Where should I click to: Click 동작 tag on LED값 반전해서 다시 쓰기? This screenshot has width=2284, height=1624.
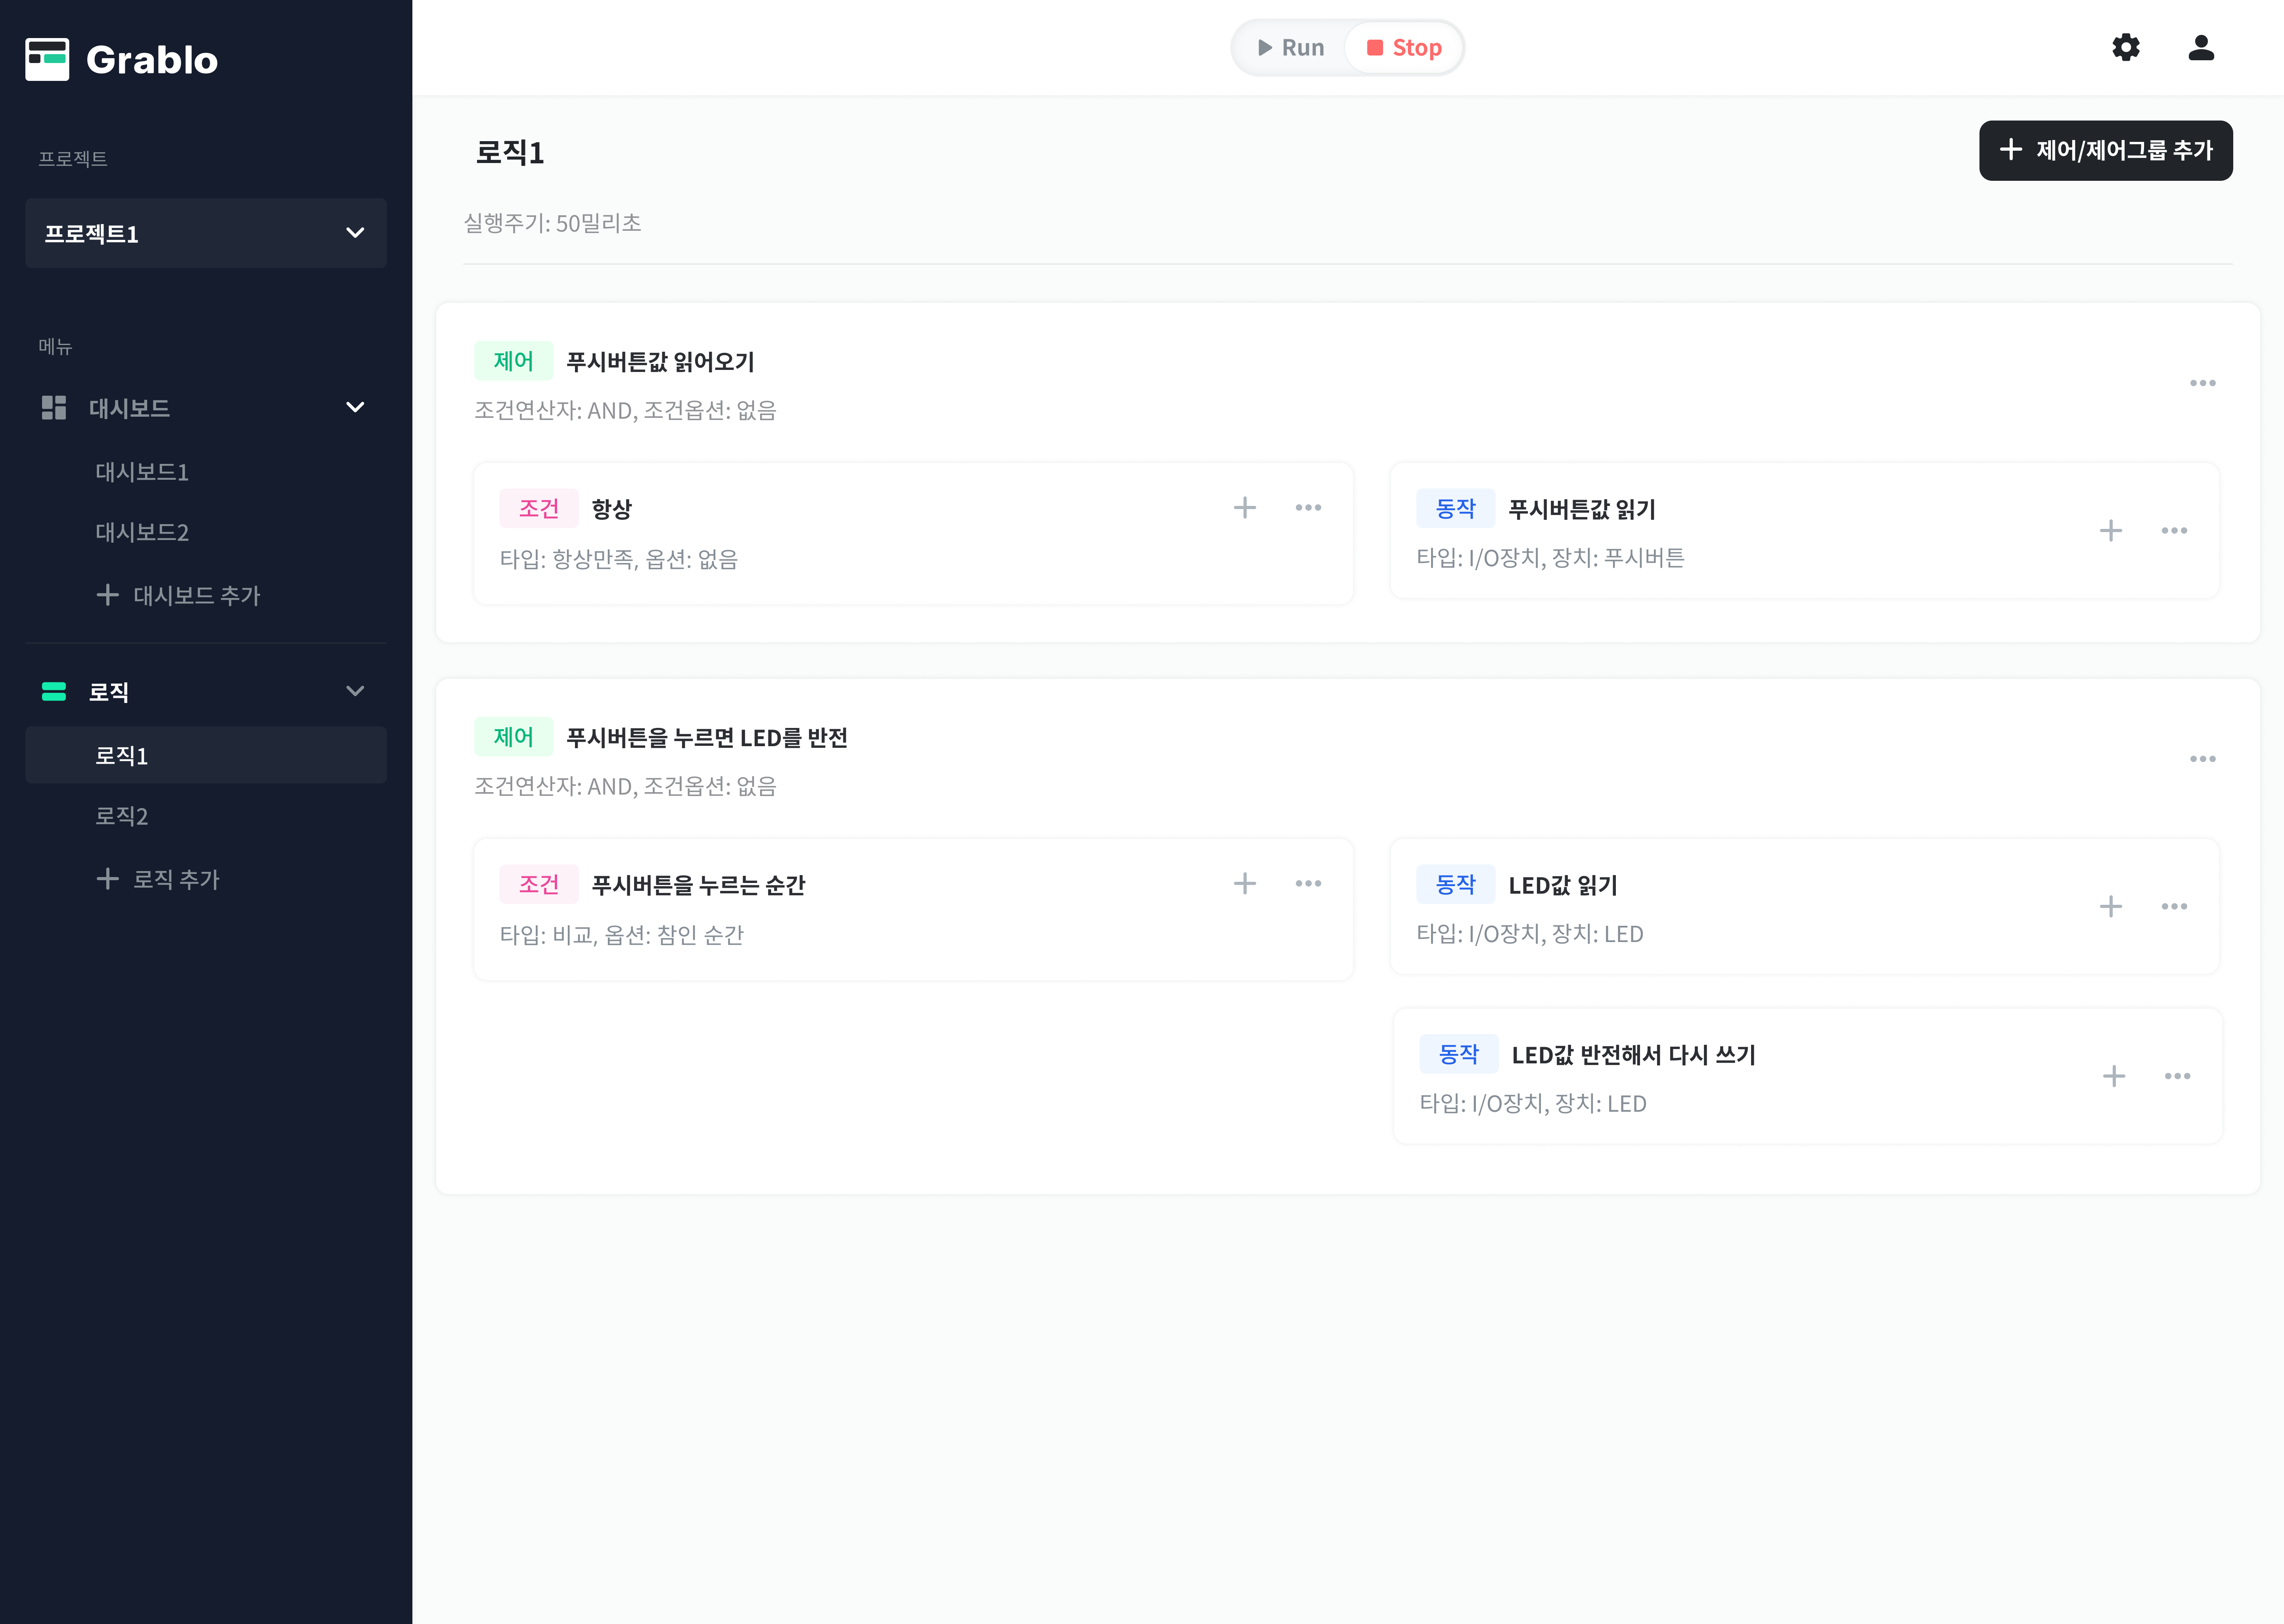[x=1459, y=1054]
